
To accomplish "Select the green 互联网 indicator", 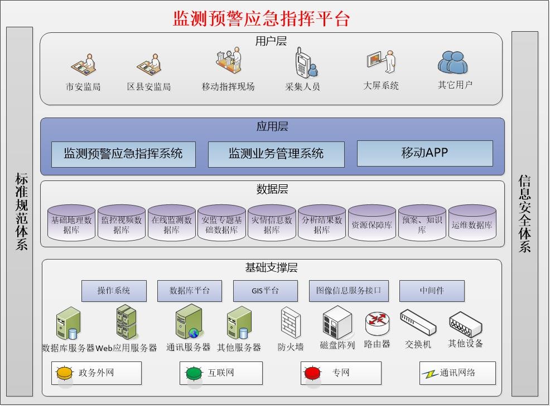I will coord(194,373).
